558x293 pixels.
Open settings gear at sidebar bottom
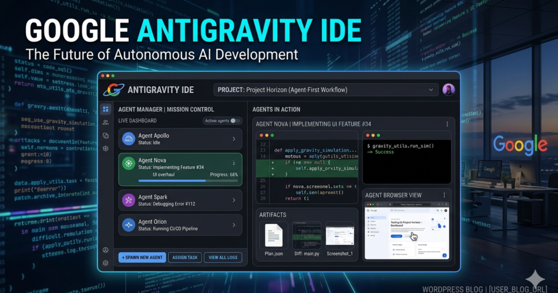coord(106,263)
